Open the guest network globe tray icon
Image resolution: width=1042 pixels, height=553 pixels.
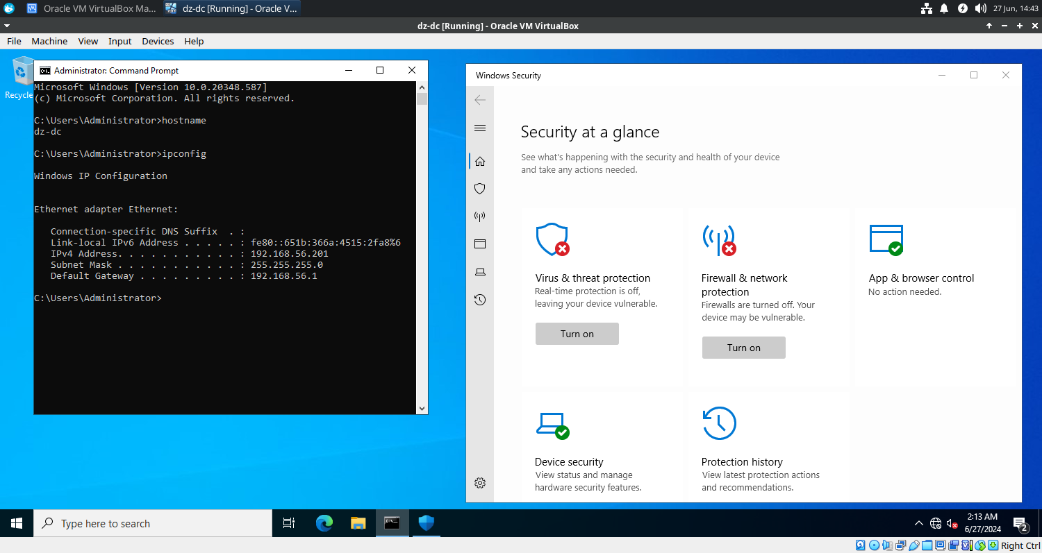pyautogui.click(x=936, y=524)
